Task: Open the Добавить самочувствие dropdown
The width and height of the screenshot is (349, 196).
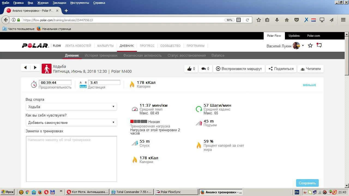Action: [71, 122]
